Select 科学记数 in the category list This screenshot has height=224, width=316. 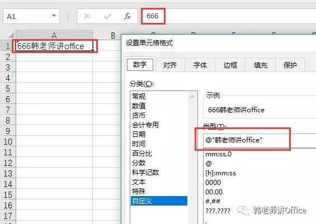click(159, 172)
